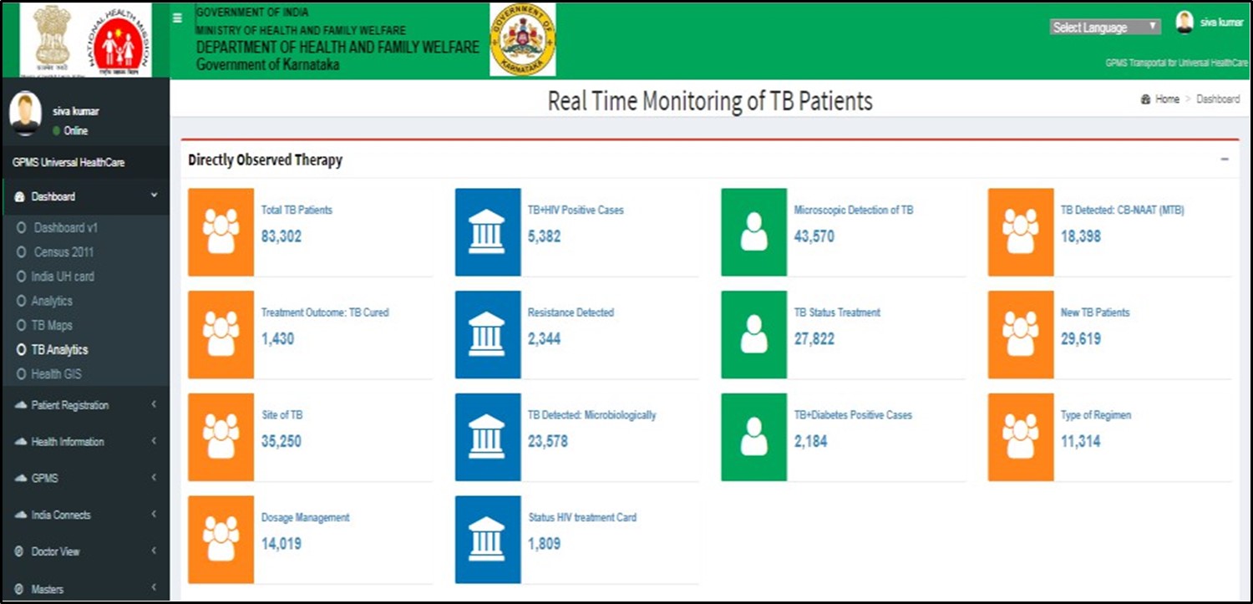1253x604 pixels.
Task: Click the Microscopic Detection of TB green icon
Action: (754, 231)
